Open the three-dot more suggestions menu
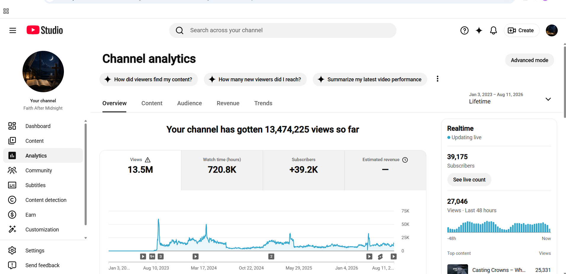The width and height of the screenshot is (566, 274). click(437, 79)
